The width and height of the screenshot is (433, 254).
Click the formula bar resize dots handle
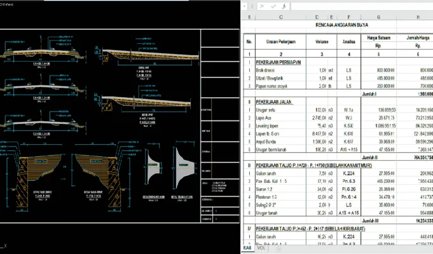coord(252,6)
